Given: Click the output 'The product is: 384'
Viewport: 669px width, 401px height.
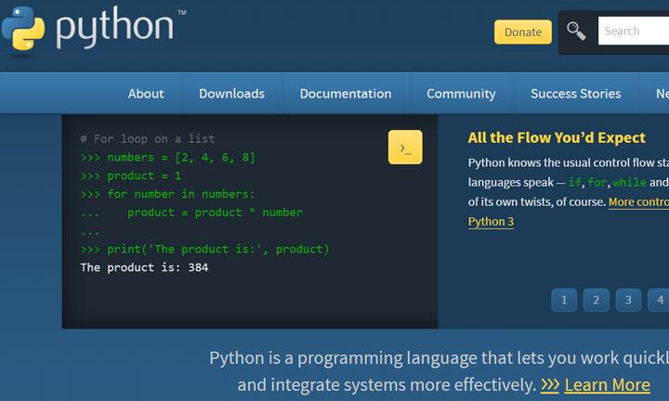Looking at the screenshot, I should point(144,267).
